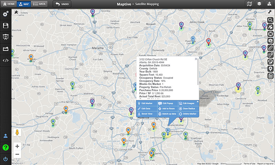
Task: Switch to the MAP tab
Action: coord(24,4)
